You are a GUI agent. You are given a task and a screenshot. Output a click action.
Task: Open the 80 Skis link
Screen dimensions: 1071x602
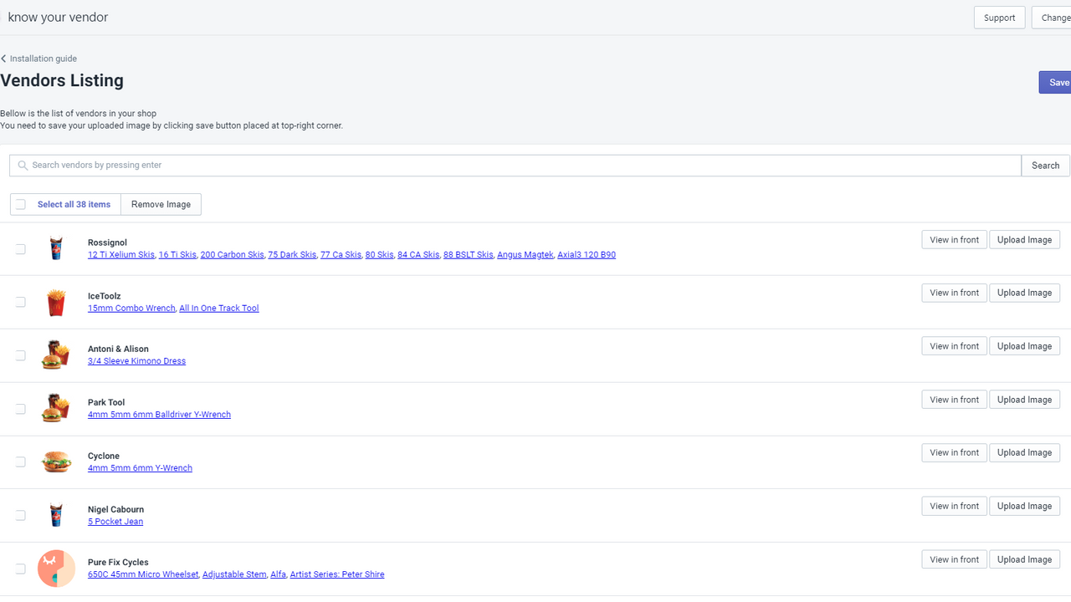point(379,255)
